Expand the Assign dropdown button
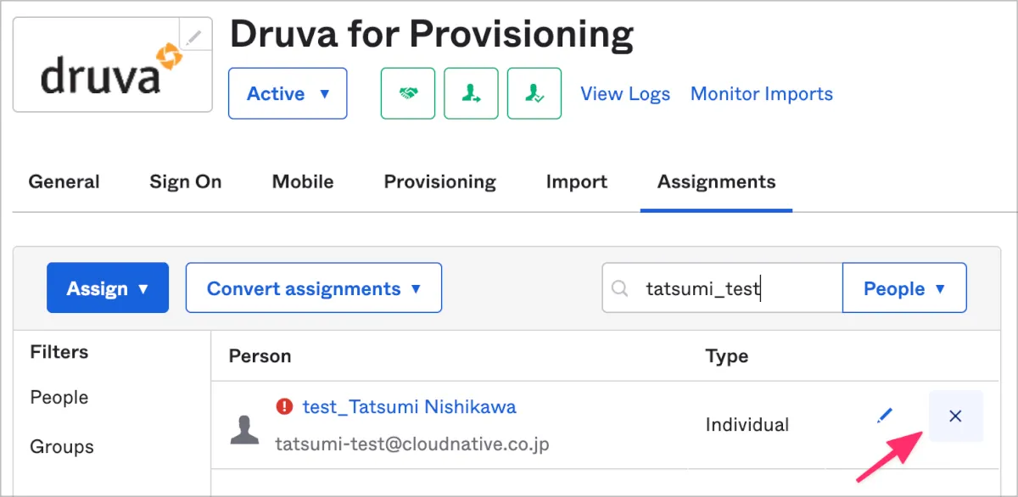1018x497 pixels. tap(108, 288)
